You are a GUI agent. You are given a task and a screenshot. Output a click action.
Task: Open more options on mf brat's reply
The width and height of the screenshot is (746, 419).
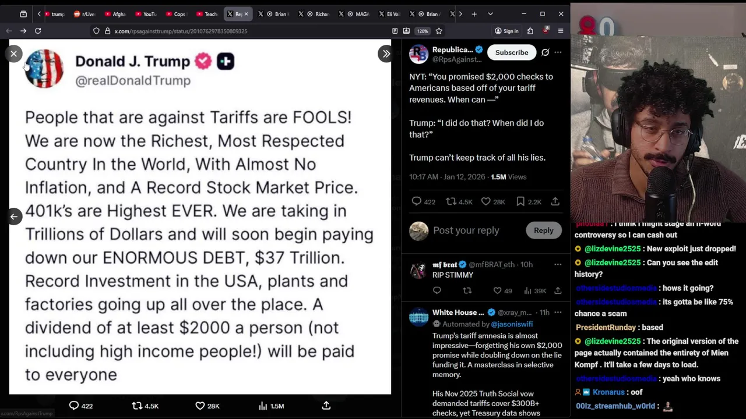pyautogui.click(x=558, y=264)
